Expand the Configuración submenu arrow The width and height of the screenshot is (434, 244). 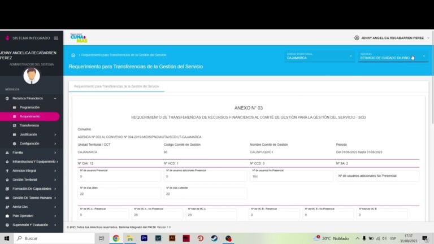[x=55, y=143]
